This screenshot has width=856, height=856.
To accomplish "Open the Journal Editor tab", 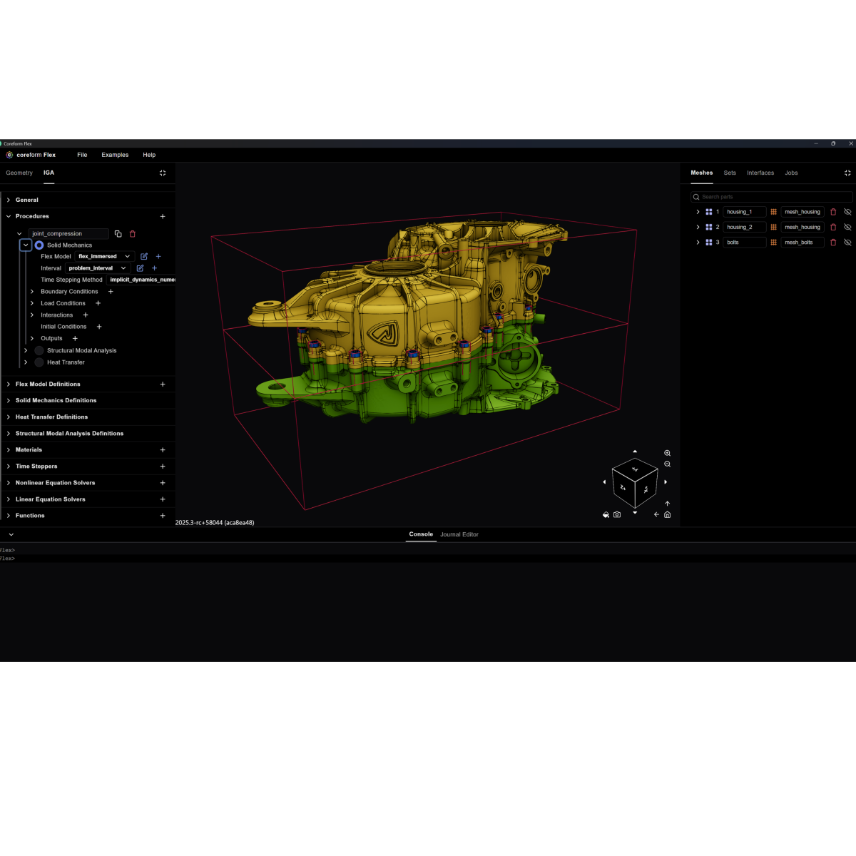I will [x=459, y=534].
